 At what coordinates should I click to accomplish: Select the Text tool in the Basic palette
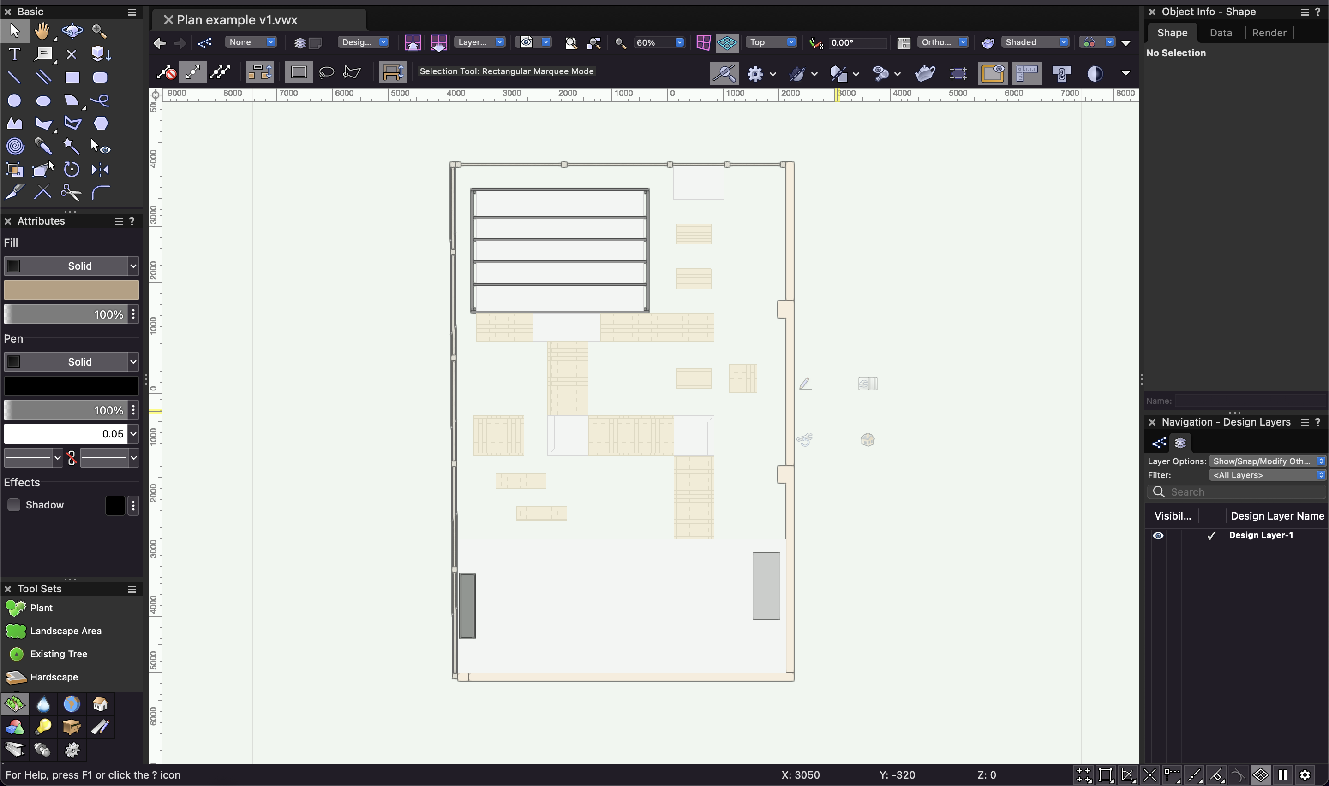pos(15,54)
